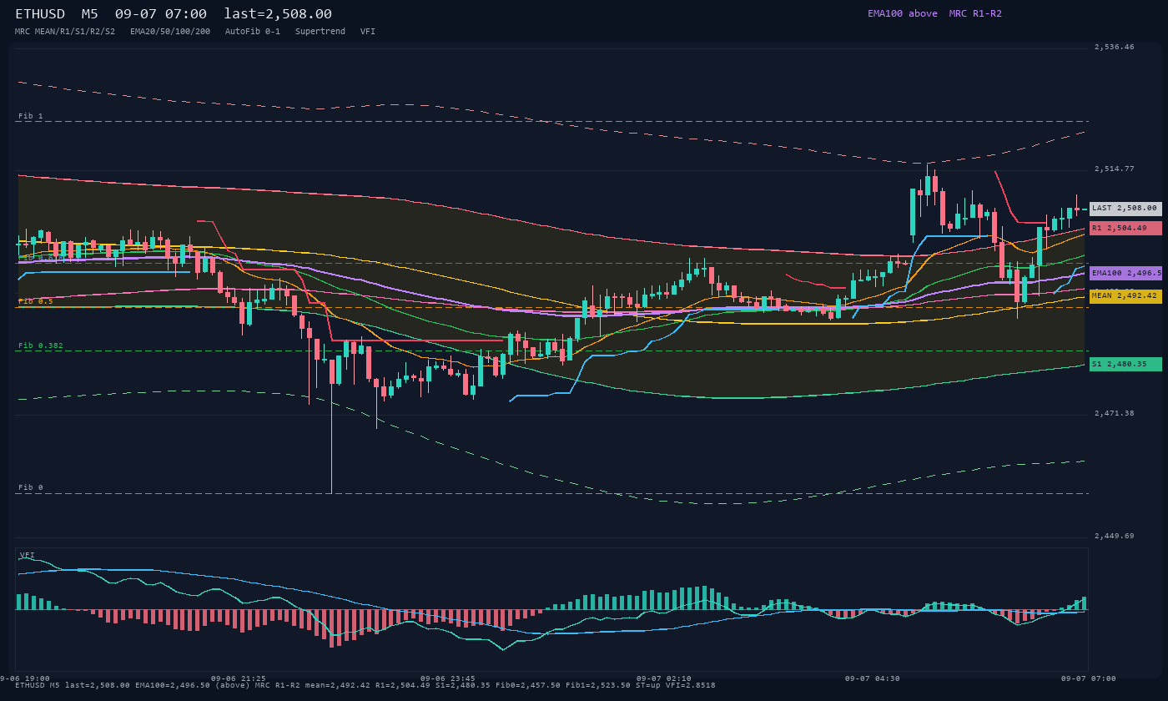This screenshot has height=701, width=1168.
Task: Select the 09-06 21:25 time axis label
Action: coord(239,678)
